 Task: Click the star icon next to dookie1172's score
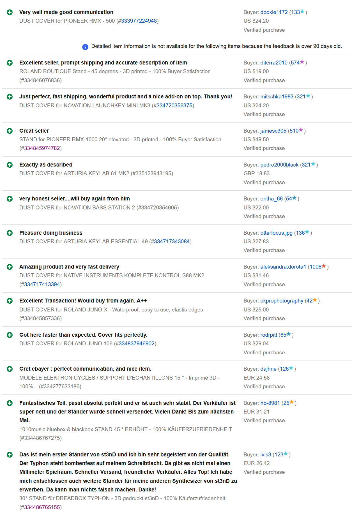coord(302,11)
